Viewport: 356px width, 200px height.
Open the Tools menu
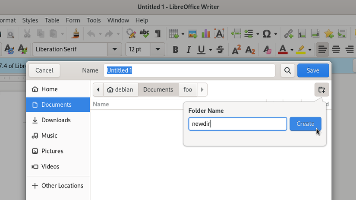pyautogui.click(x=94, y=20)
